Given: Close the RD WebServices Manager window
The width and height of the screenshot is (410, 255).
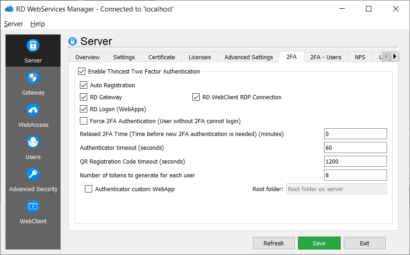Looking at the screenshot, I should click(x=396, y=9).
